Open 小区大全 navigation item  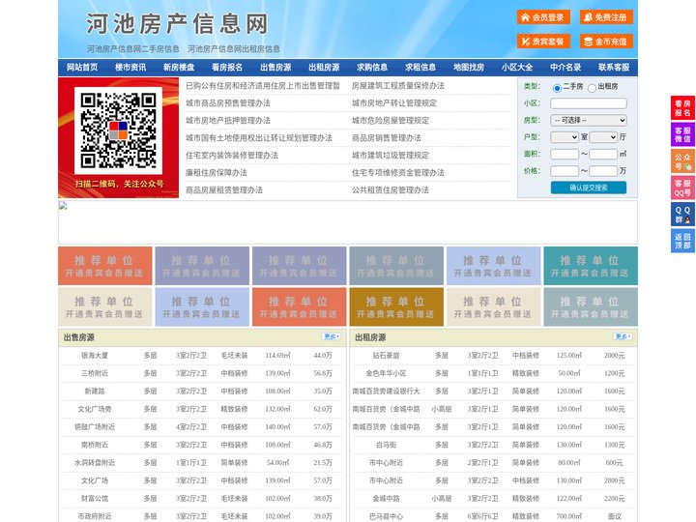pyautogui.click(x=517, y=68)
